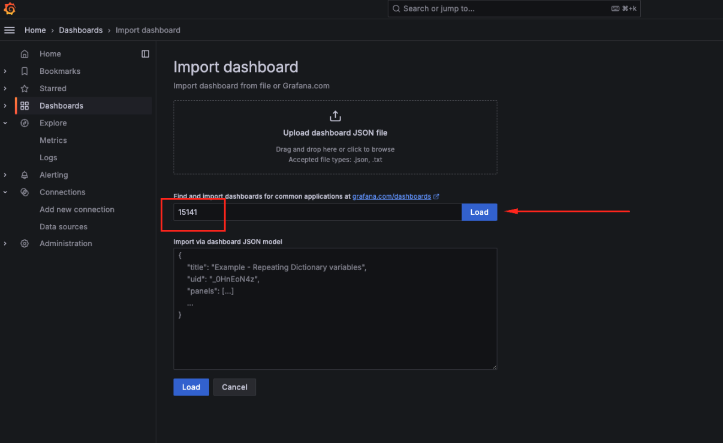The image size is (723, 443).
Task: Open Administration in the sidebar
Action: [66, 244]
